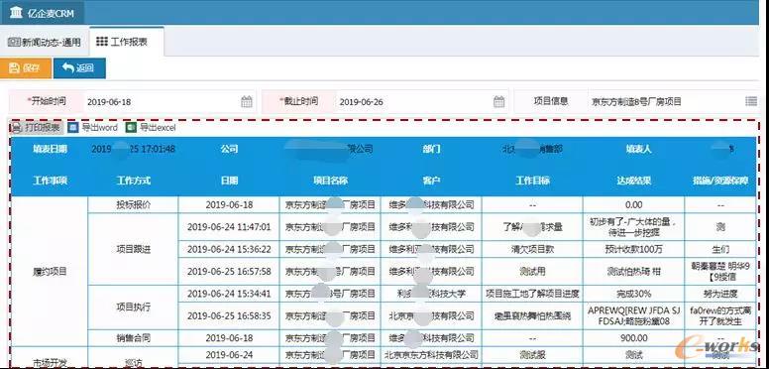The width and height of the screenshot is (769, 369).
Task: Open calendar picker for 截止时间
Action: [498, 101]
